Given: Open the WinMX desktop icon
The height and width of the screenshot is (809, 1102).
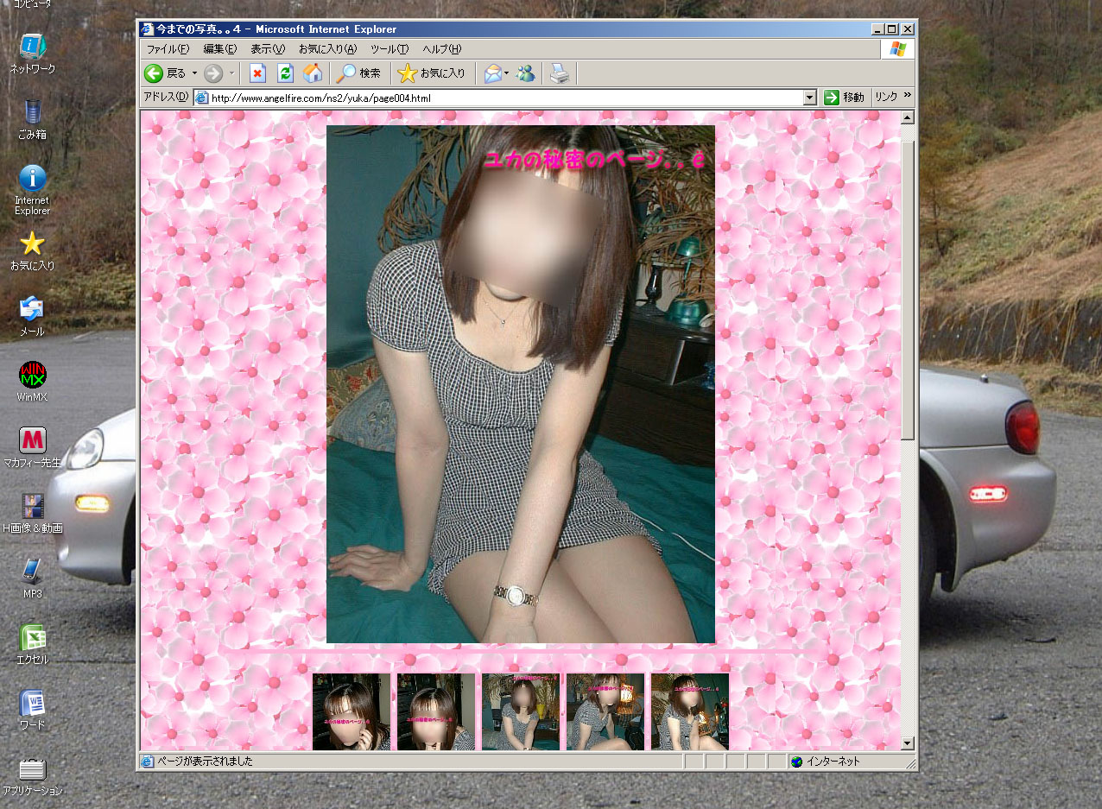Looking at the screenshot, I should (x=32, y=376).
